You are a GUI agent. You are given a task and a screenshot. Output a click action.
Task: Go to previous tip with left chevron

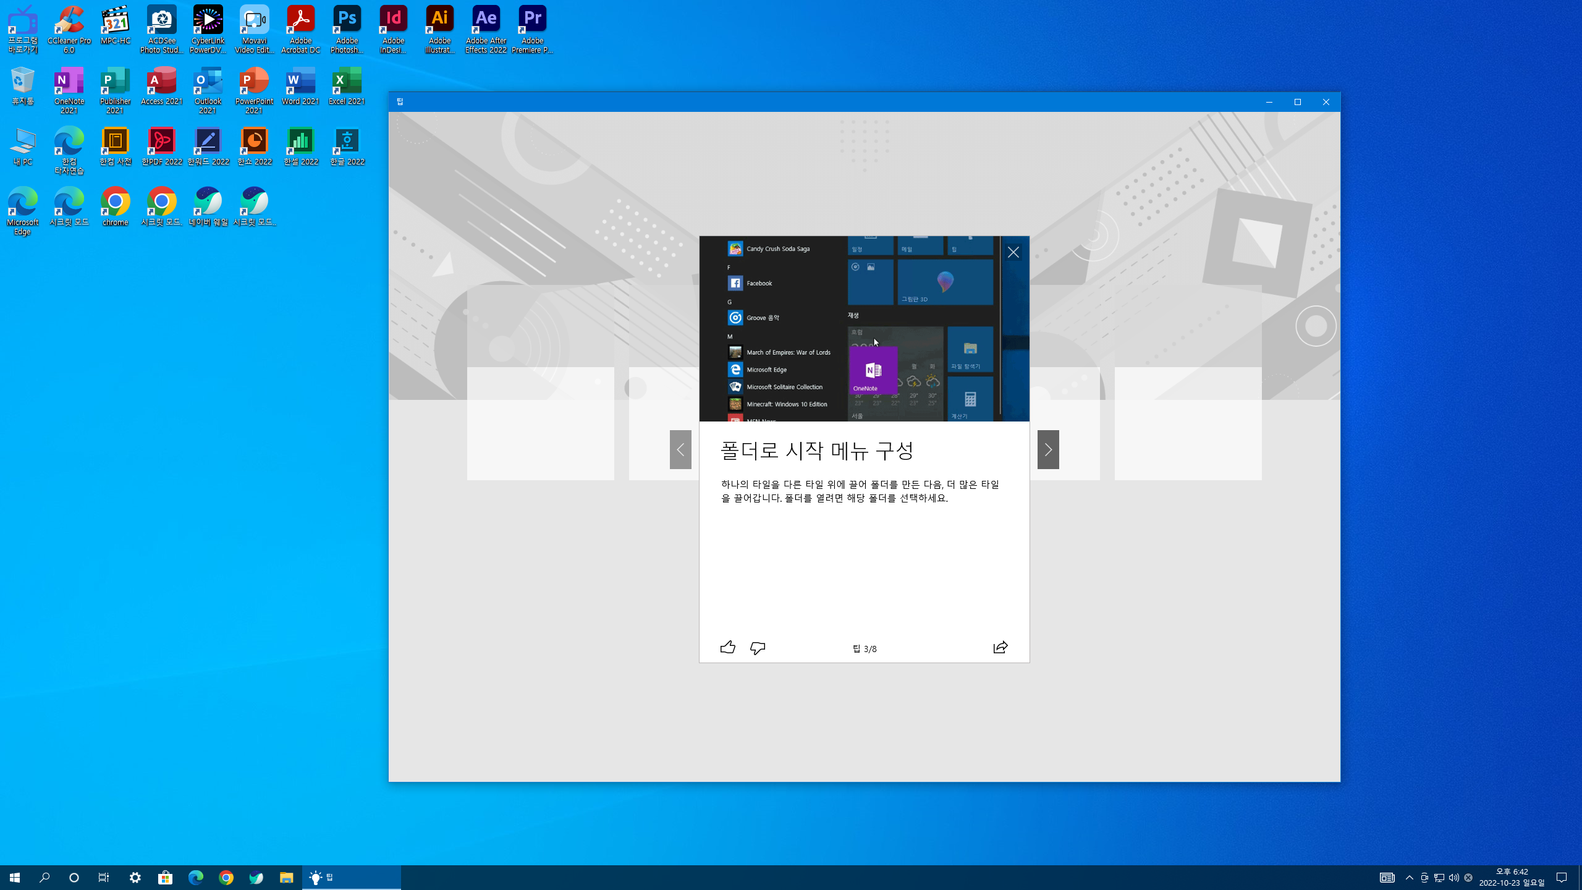point(680,449)
